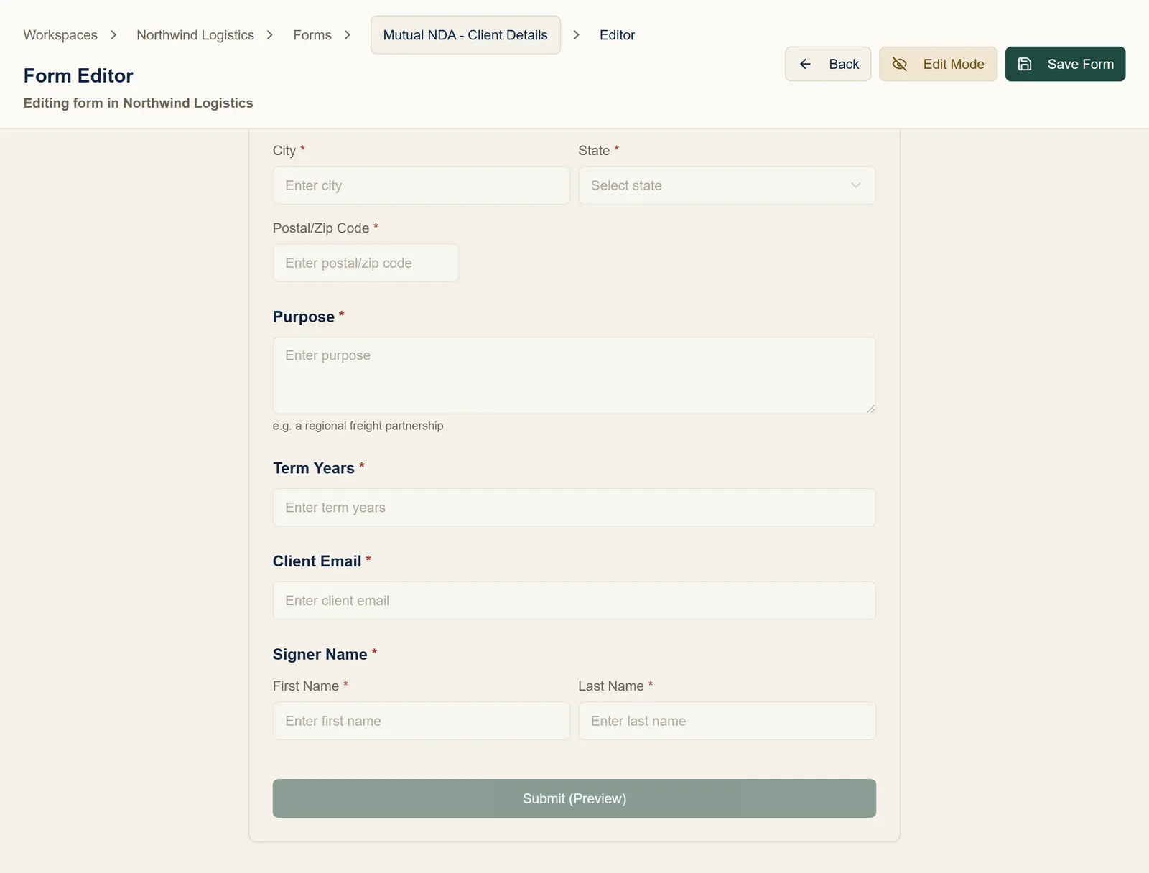The height and width of the screenshot is (873, 1149).
Task: Click the Back button
Action: pos(828,64)
